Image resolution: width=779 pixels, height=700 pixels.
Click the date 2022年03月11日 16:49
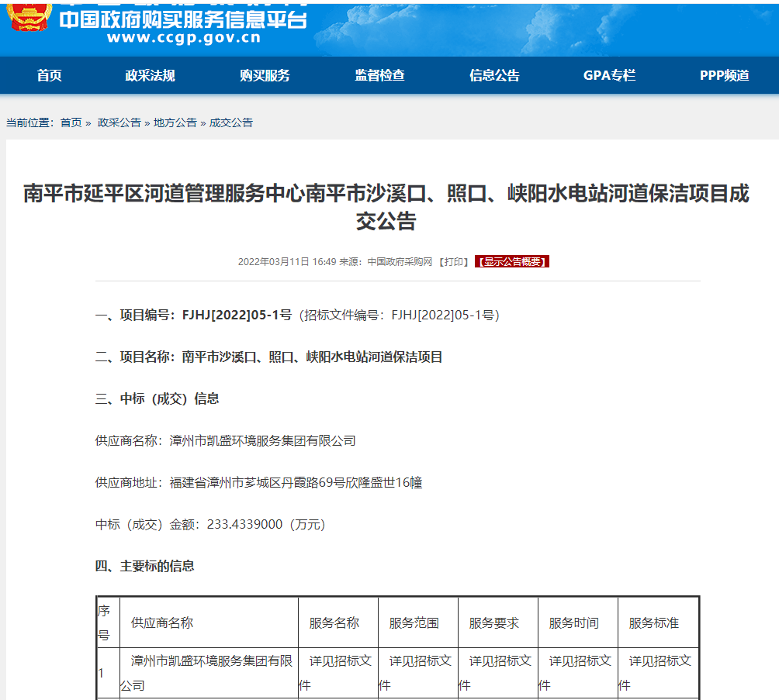(x=287, y=262)
